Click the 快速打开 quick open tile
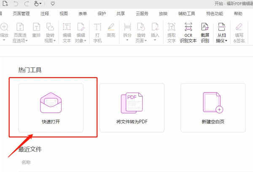Image resolution: width=253 pixels, height=172 pixels. tap(51, 107)
